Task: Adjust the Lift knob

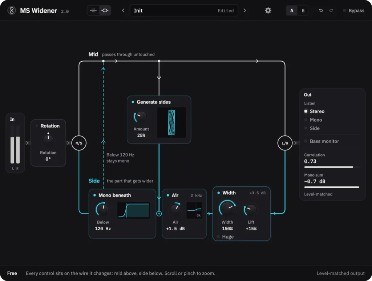Action: point(250,210)
